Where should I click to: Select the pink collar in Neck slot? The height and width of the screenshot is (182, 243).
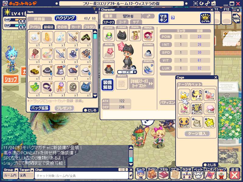[148, 35]
